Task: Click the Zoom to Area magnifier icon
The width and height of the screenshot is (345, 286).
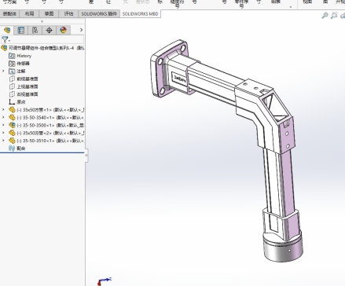Action: (x=334, y=16)
